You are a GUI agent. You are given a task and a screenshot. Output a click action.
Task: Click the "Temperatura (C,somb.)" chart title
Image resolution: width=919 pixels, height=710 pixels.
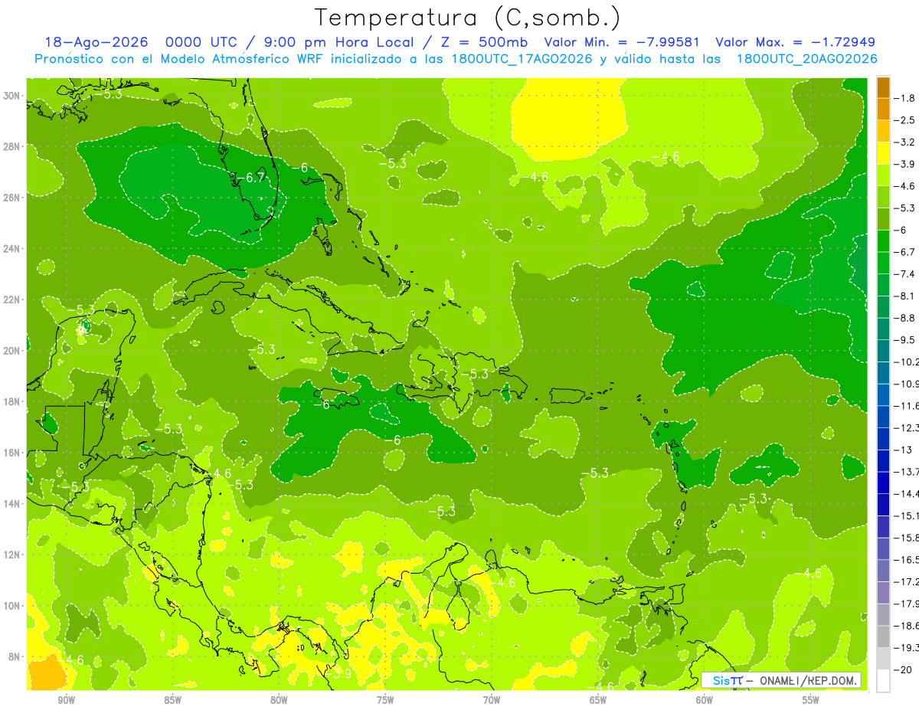[x=468, y=18]
